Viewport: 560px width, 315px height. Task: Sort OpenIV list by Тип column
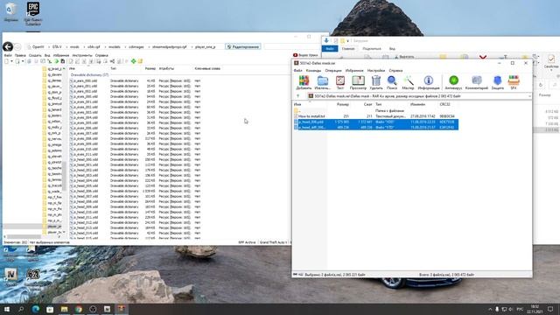113,68
